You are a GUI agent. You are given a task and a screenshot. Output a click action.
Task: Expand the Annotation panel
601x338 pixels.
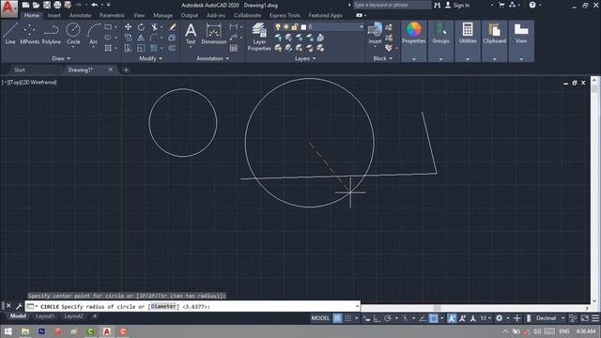213,58
